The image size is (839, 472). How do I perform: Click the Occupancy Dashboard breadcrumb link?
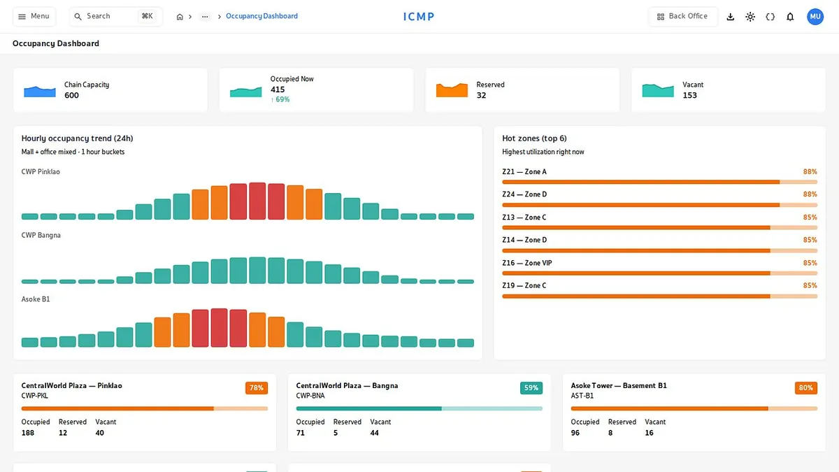tap(261, 16)
